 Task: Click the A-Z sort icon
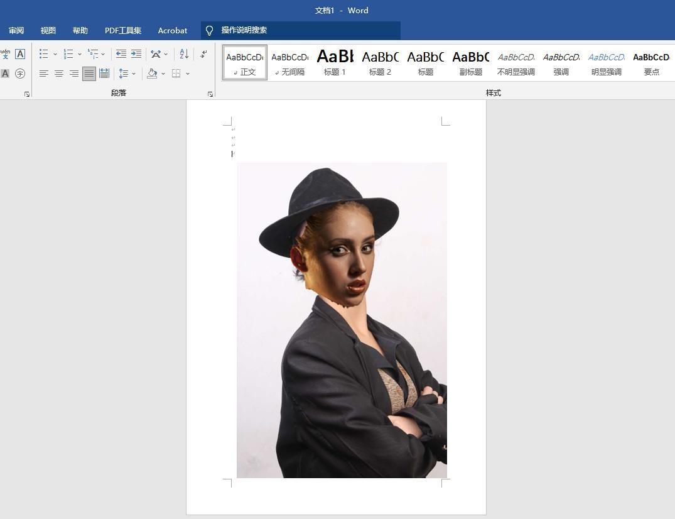coord(184,54)
